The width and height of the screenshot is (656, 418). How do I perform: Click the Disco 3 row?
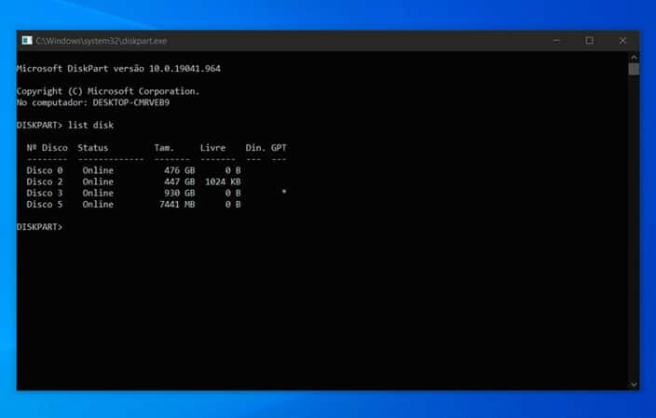coord(156,193)
